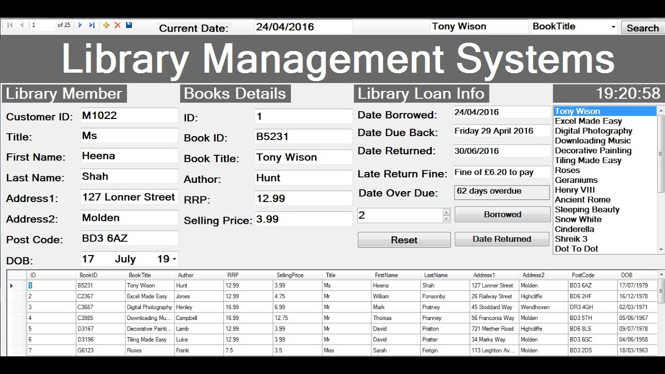Click the RRP field 12.99
The image size is (665, 374).
(303, 198)
